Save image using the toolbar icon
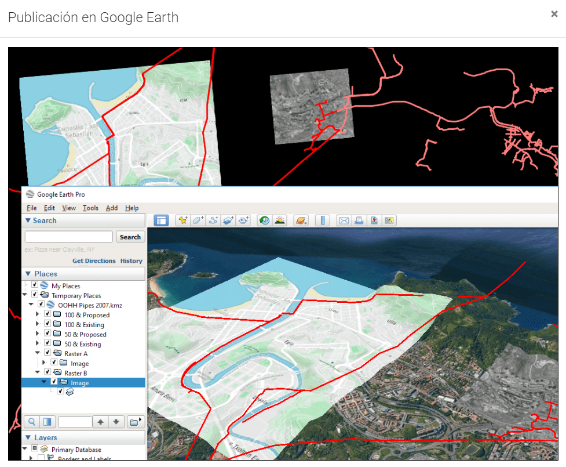This screenshot has height=467, width=566. [374, 220]
